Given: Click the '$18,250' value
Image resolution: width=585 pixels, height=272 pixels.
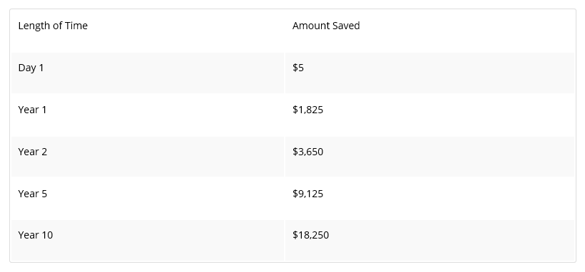Looking at the screenshot, I should point(311,235).
